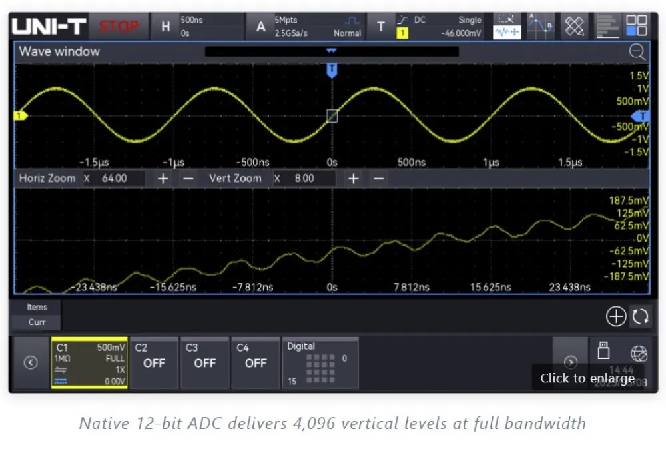Click the horizontal position overview bar
The width and height of the screenshot is (666, 449).
click(x=332, y=51)
